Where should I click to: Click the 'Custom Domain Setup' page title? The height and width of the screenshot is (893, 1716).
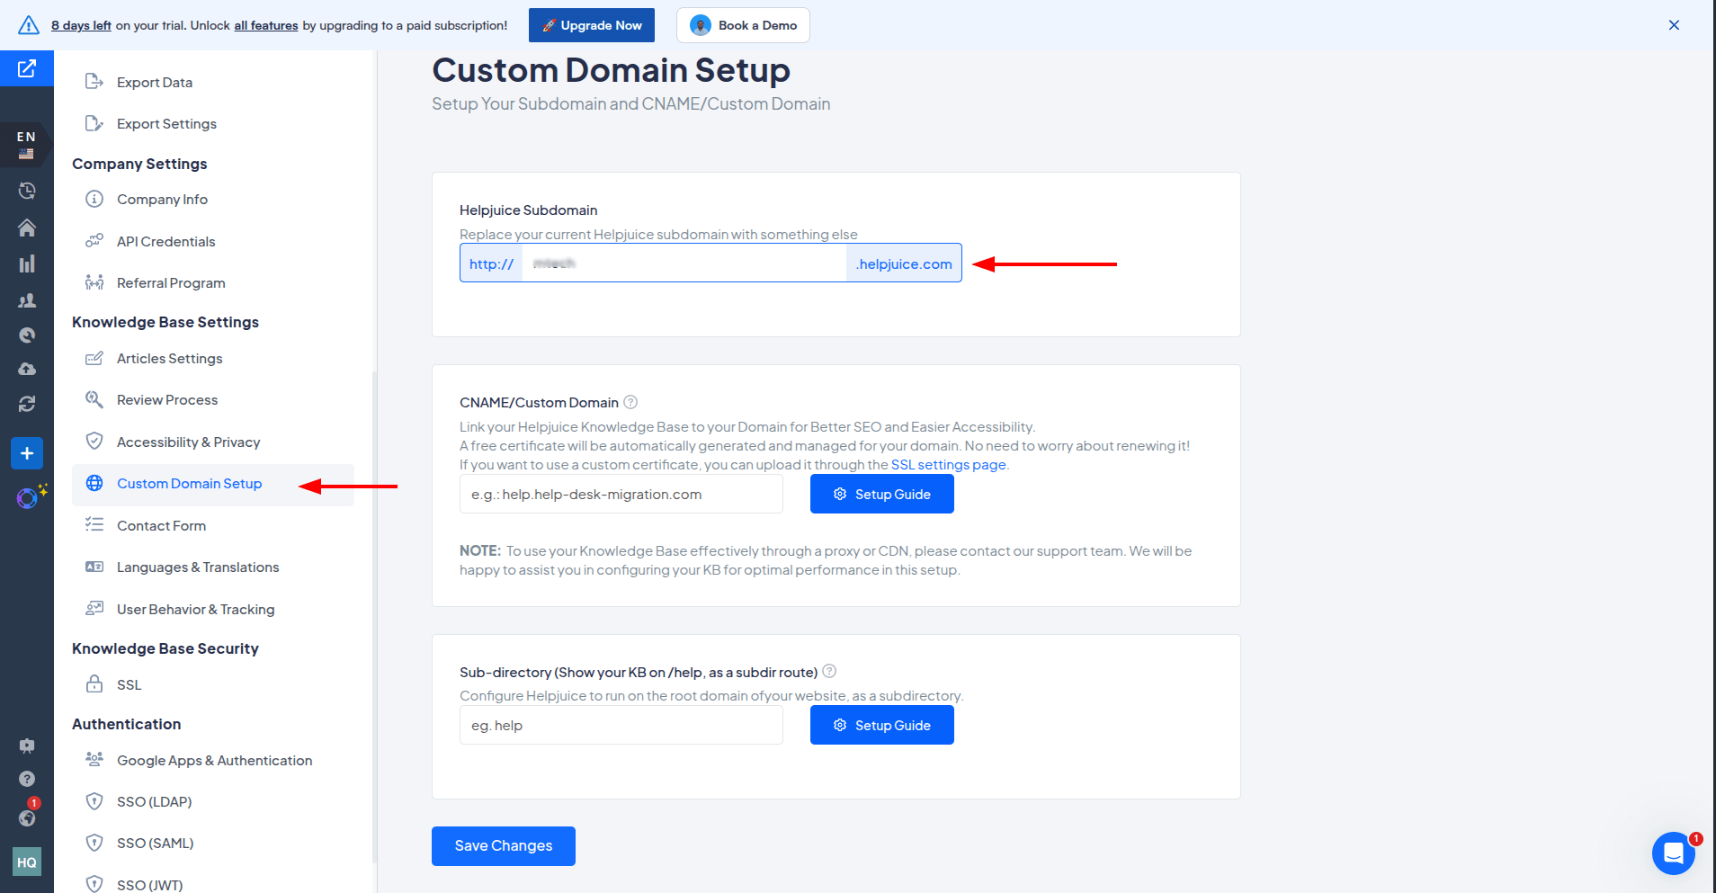(x=611, y=70)
